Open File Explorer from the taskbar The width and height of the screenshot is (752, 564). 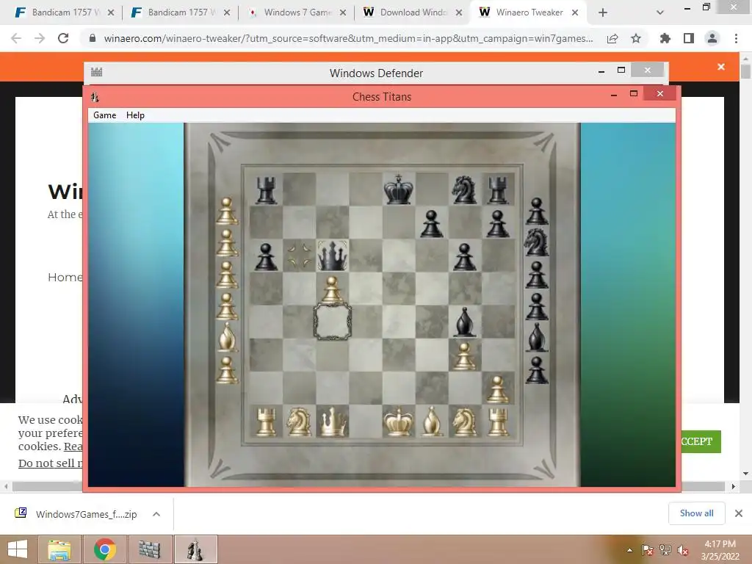pos(60,549)
